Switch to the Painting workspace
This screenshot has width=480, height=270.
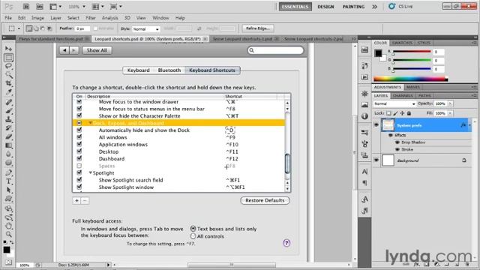click(x=353, y=7)
